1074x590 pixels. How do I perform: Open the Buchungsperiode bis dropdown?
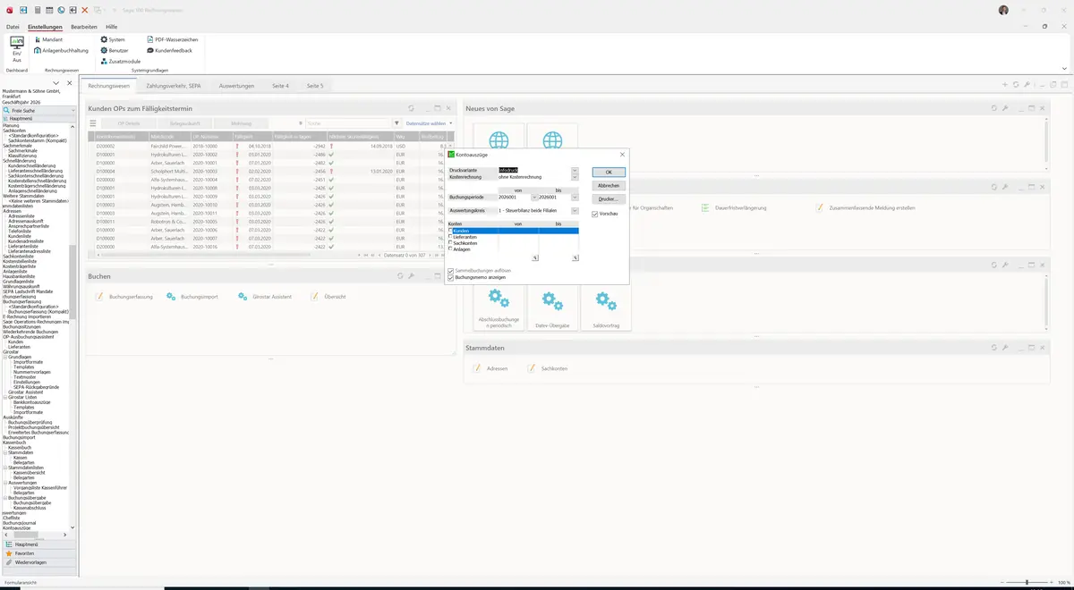click(575, 197)
